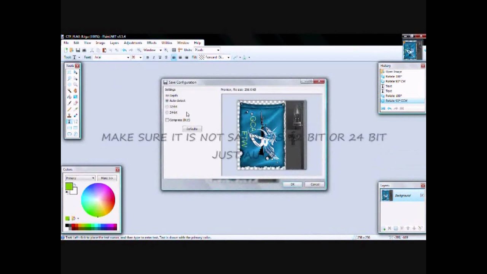Click the Print toolbar icon
487x274 pixels.
(84, 50)
